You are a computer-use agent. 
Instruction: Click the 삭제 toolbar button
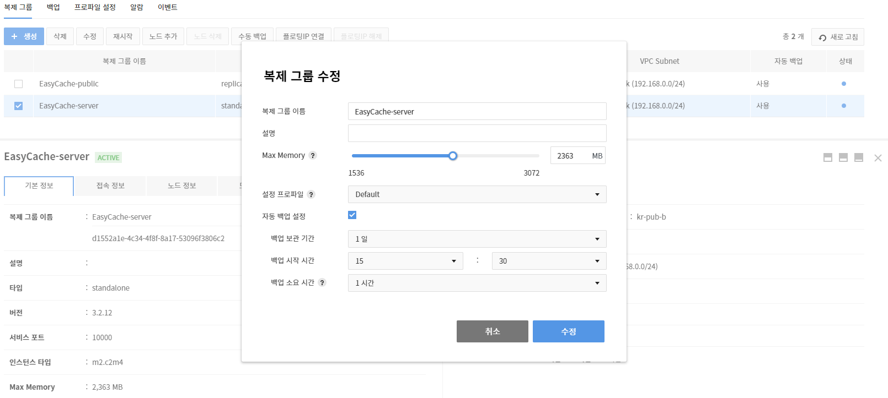click(x=60, y=36)
